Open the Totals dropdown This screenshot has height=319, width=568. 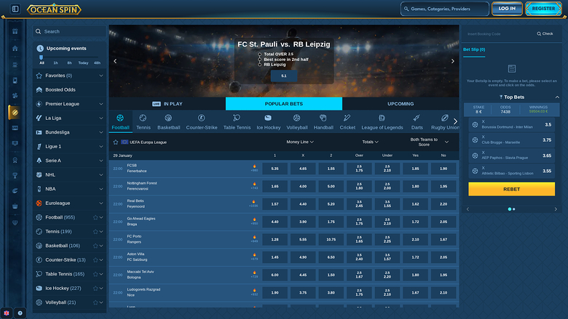(370, 142)
